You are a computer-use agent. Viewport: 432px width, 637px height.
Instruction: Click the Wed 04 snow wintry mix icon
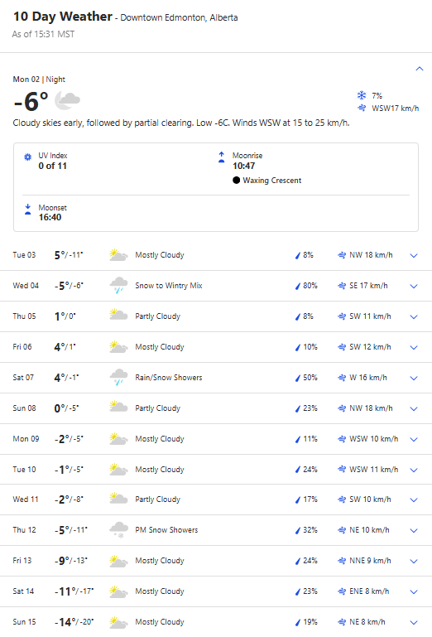118,285
